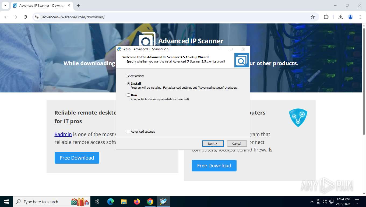Close the Advanced IP Scanner browser tab
366x207 pixels.
(x=69, y=5)
